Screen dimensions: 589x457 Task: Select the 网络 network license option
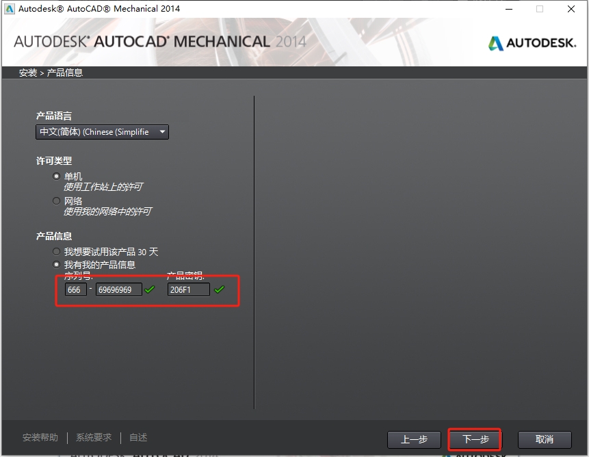point(56,201)
